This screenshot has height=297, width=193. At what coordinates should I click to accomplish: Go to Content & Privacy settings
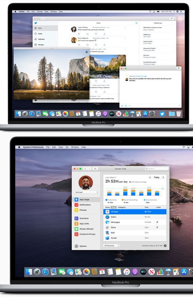click(x=87, y=234)
